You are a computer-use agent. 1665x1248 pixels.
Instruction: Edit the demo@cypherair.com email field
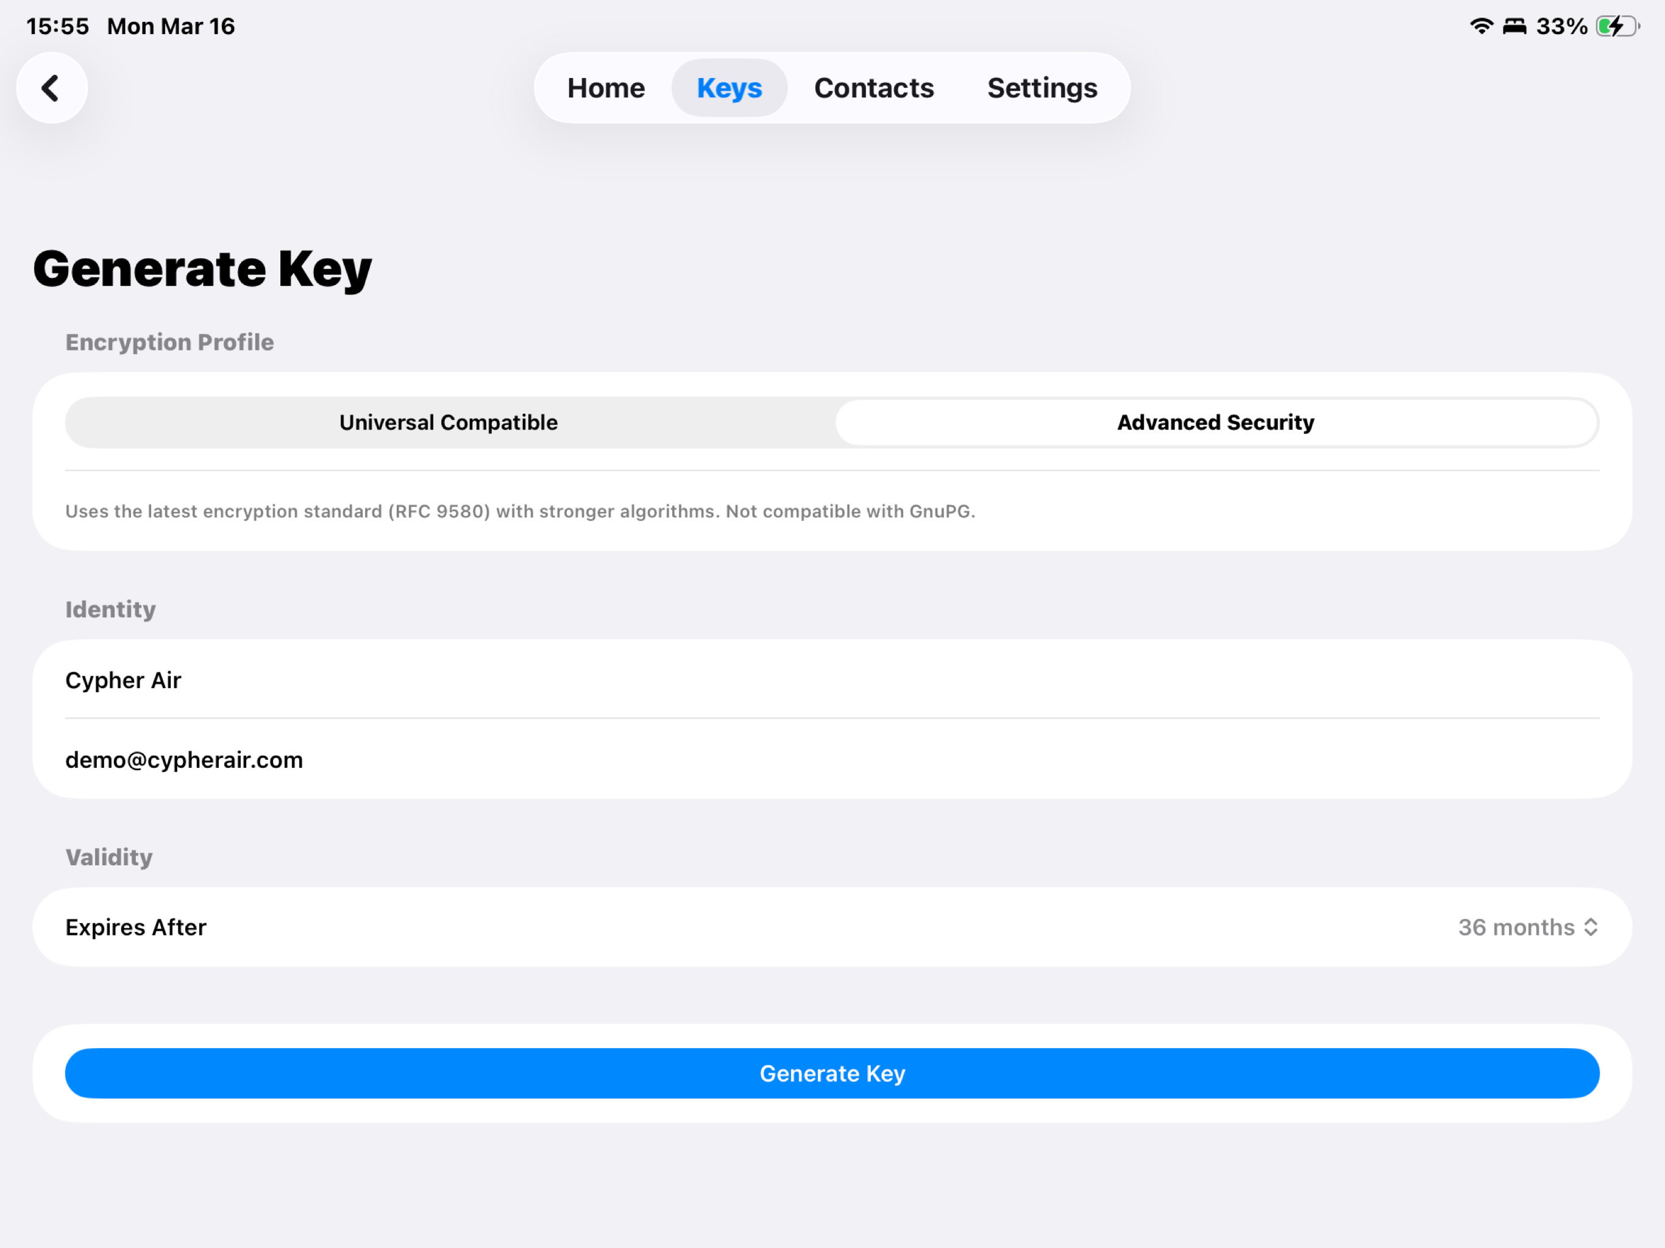[x=832, y=759]
